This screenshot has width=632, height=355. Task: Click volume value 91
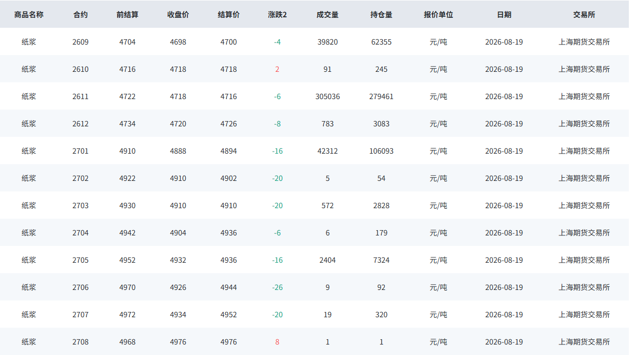click(x=328, y=69)
